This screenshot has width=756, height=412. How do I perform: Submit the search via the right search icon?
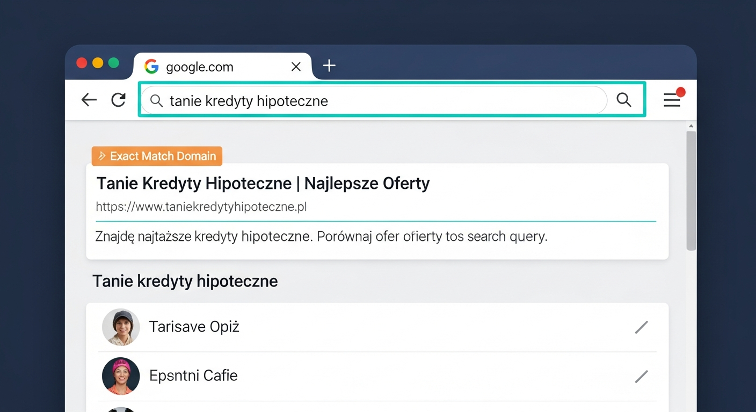[623, 100]
